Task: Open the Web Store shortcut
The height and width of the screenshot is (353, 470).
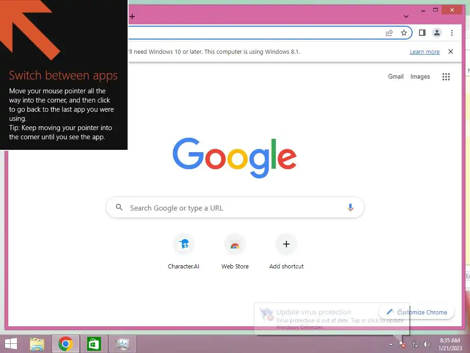Action: coord(235,251)
